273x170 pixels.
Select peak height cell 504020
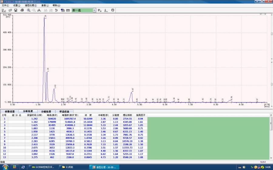(52, 119)
